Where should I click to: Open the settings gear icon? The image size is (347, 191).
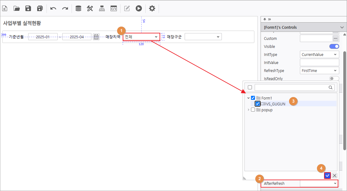point(152,8)
